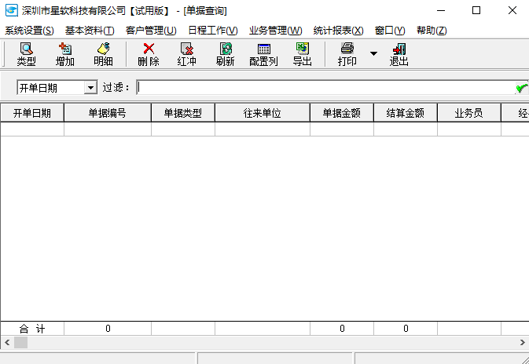Image resolution: width=529 pixels, height=364 pixels.
Task: Click the horizontal scrollbar thumb
Action: click(20, 343)
